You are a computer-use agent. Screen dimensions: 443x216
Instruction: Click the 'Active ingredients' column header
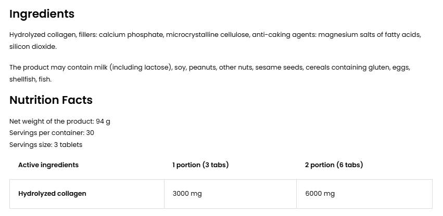[x=48, y=165]
